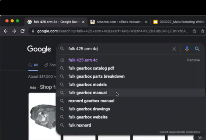The width and height of the screenshot is (206, 140).
Task: Click red close window button
Action: 7,21
